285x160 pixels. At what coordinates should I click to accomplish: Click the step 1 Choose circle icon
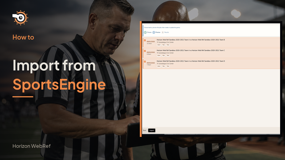point(145,32)
